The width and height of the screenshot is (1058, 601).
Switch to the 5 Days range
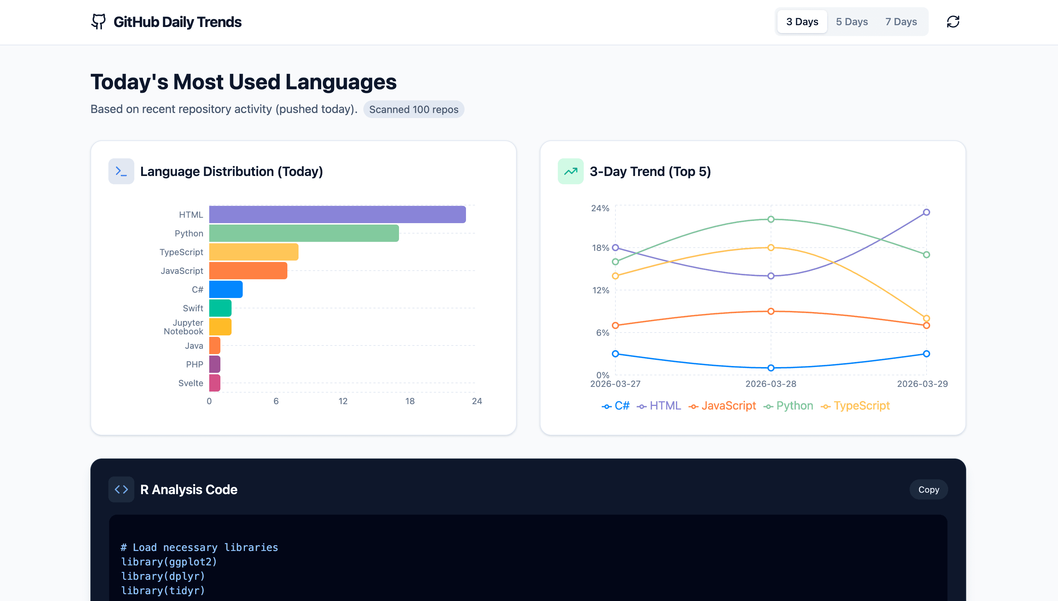tap(852, 22)
